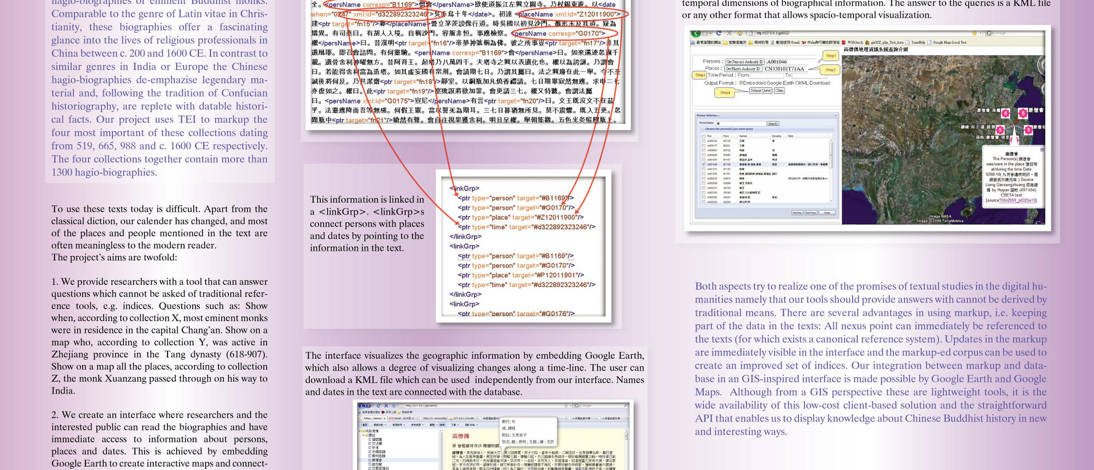Click the rightmost pink map marker in upper row
1094x470 pixels.
click(x=1023, y=113)
